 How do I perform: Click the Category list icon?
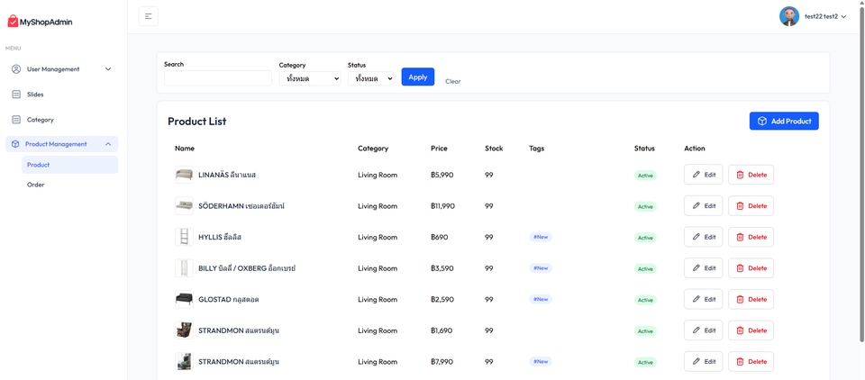click(x=16, y=120)
